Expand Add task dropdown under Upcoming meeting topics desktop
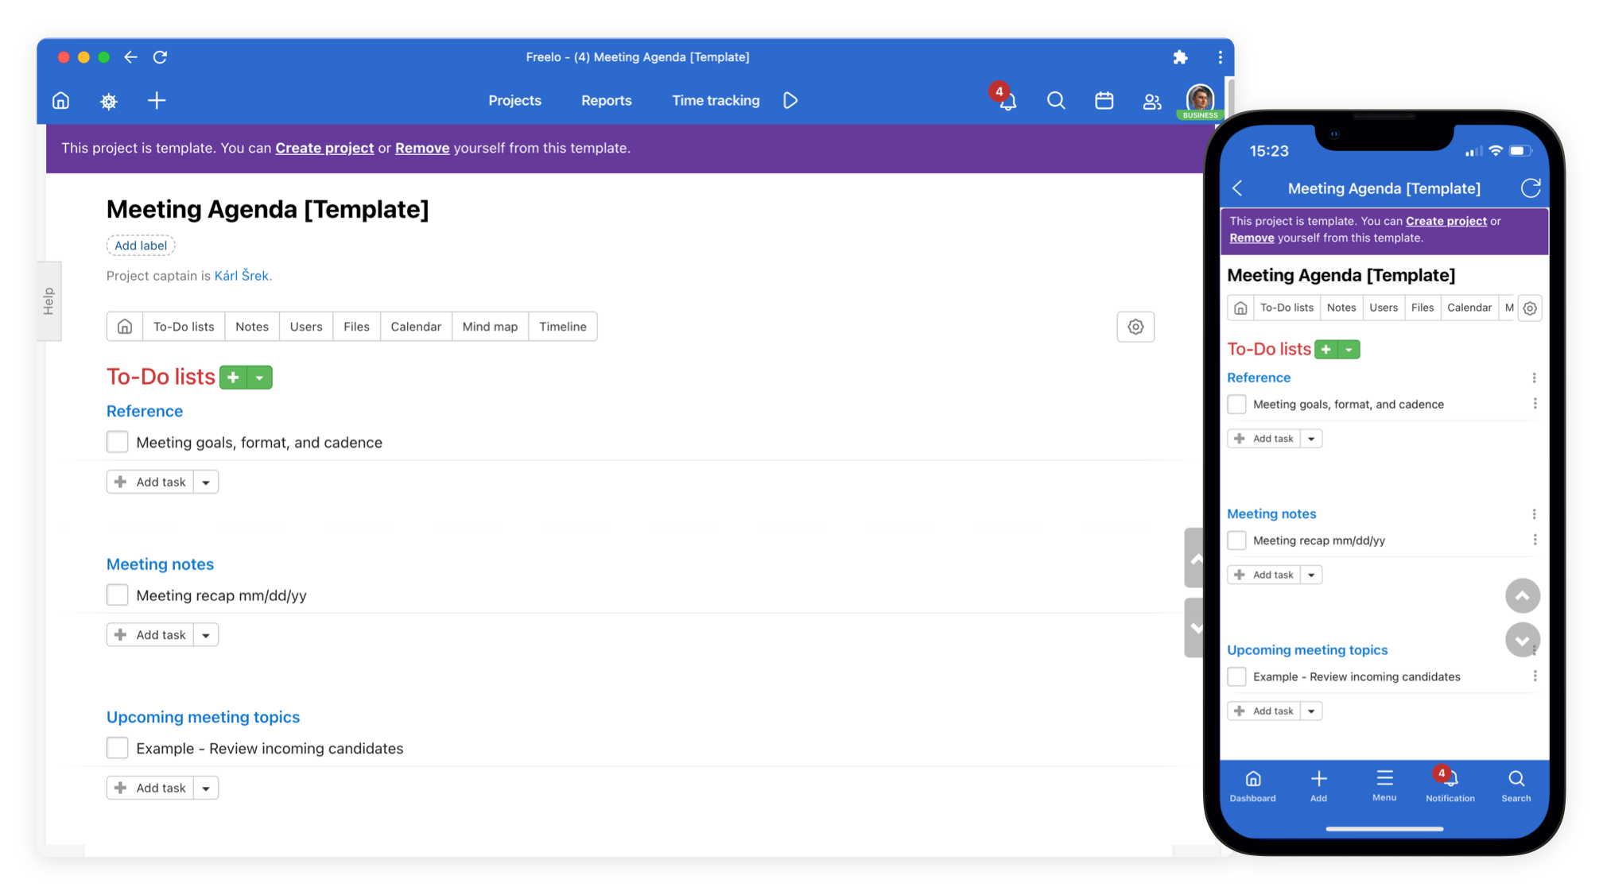Image resolution: width=1603 pixels, height=895 pixels. point(206,788)
